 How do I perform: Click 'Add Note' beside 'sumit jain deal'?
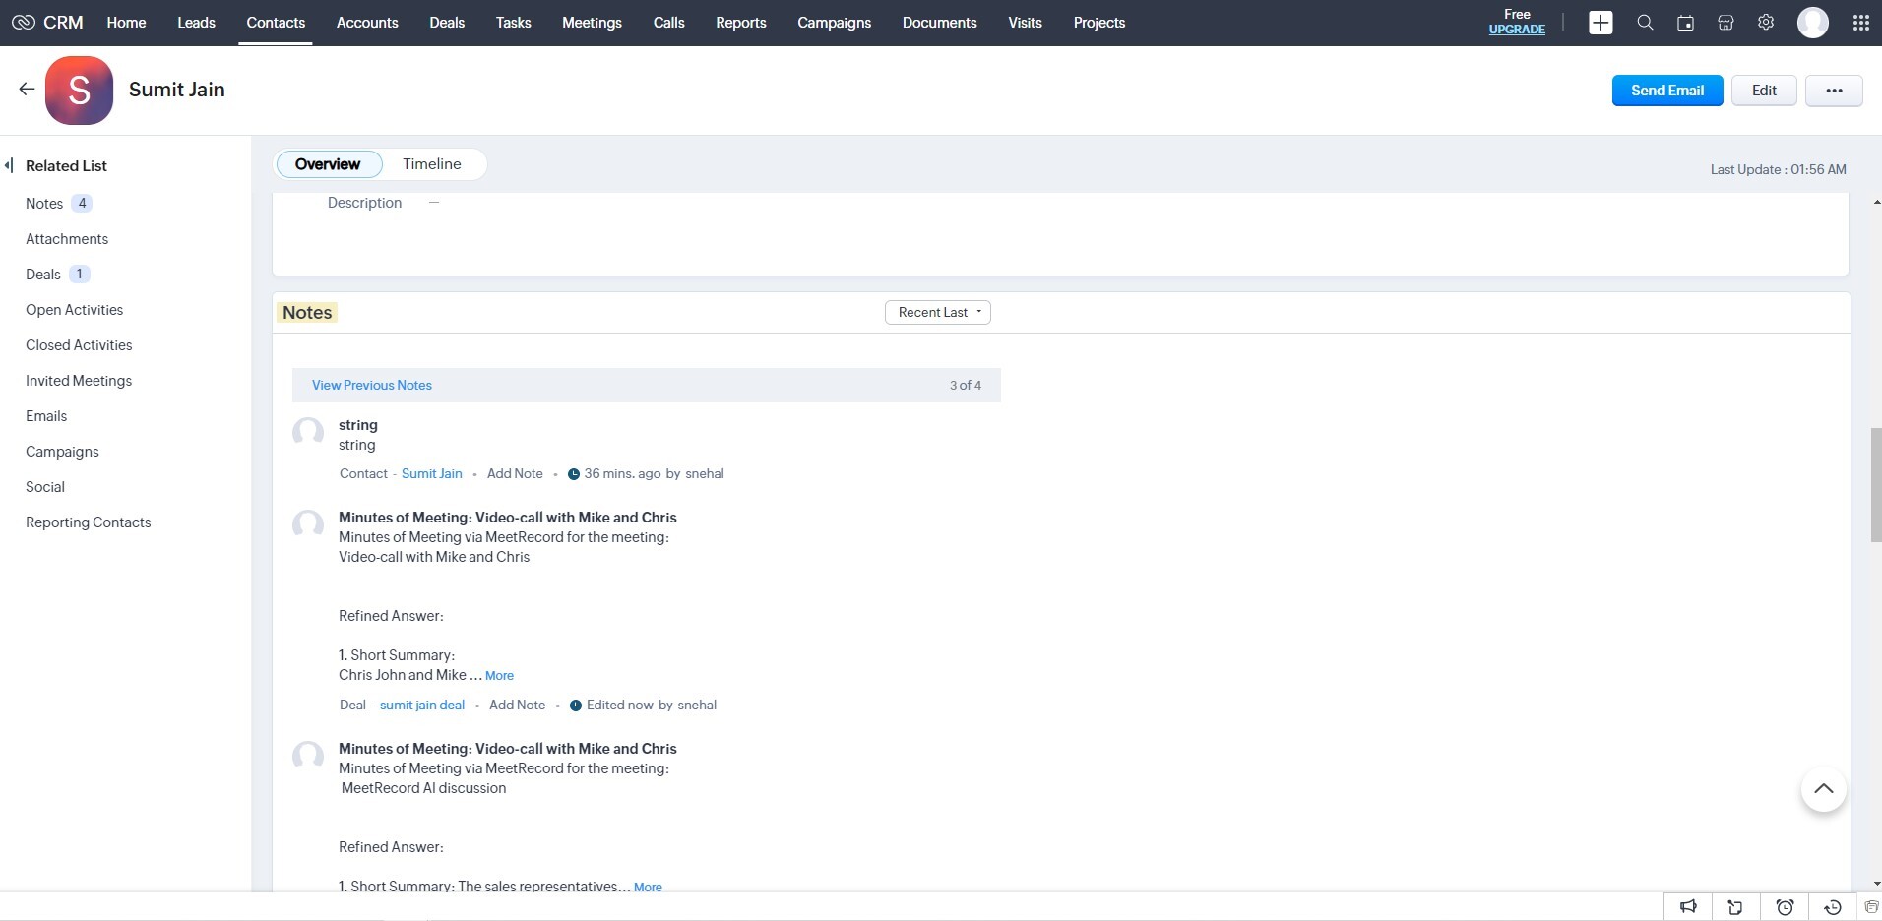coord(517,706)
